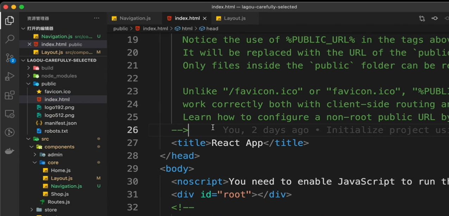Viewport: 449px width, 216px height.
Task: Open the Run and Debug view icon
Action: pos(10,76)
